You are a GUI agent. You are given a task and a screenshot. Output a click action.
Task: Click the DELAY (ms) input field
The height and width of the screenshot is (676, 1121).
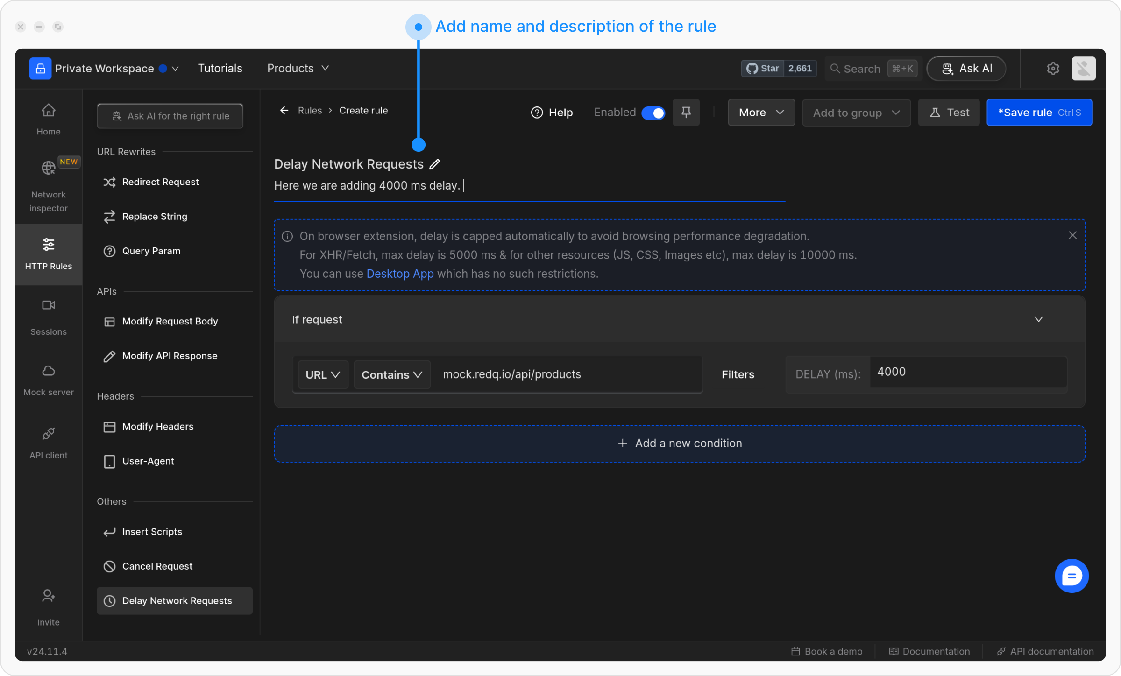(967, 372)
